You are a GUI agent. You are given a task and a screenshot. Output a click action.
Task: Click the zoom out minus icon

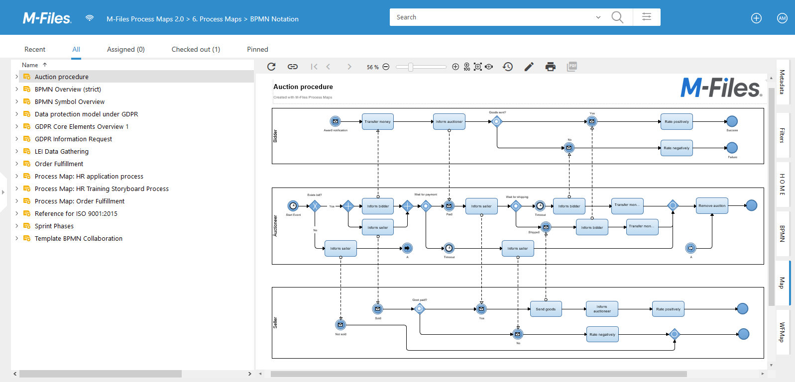386,67
